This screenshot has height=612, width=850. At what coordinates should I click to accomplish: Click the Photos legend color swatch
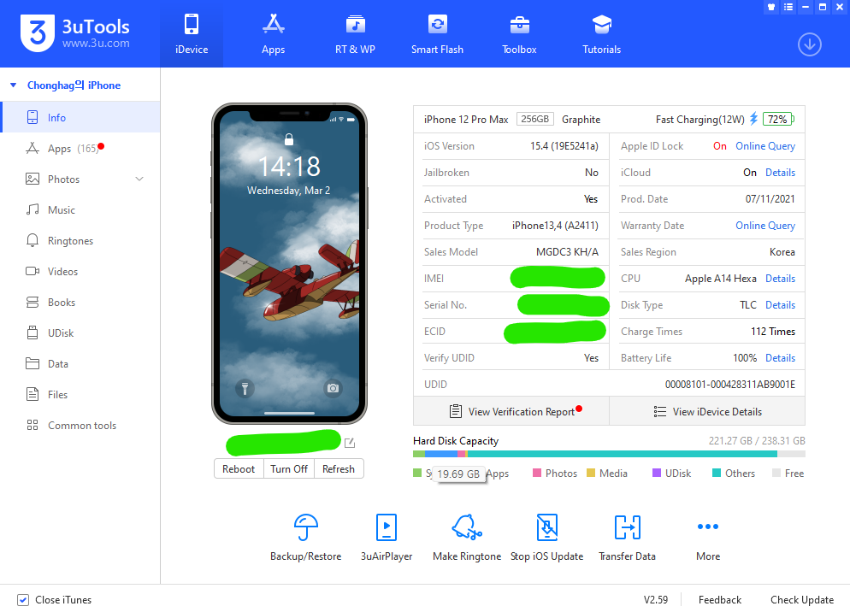point(537,474)
